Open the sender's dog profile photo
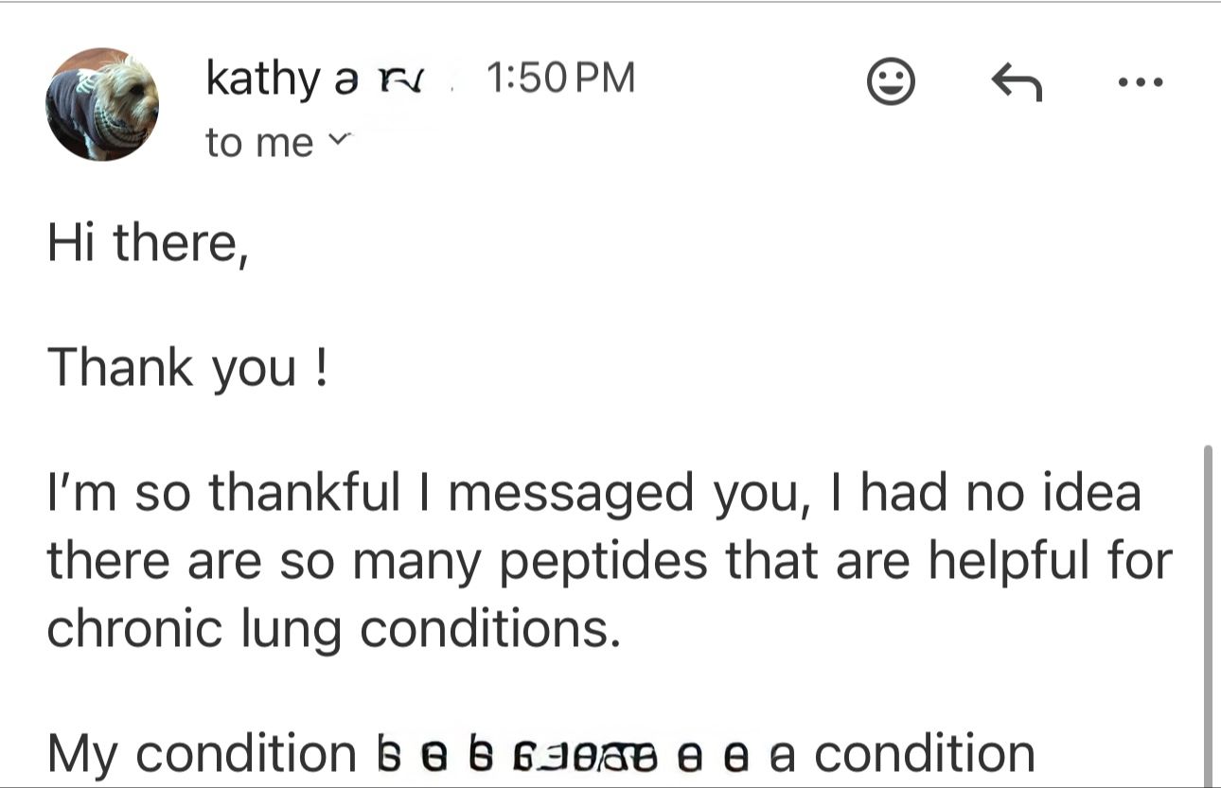This screenshot has width=1221, height=788. (102, 104)
